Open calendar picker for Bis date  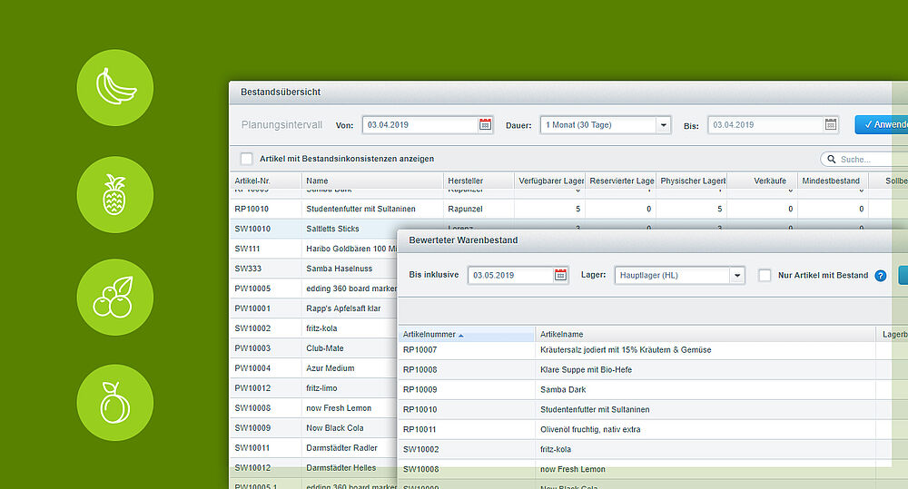point(831,124)
